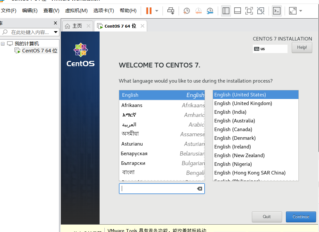Send Ctrl+Alt+Del to the virtual machine

coord(171,11)
